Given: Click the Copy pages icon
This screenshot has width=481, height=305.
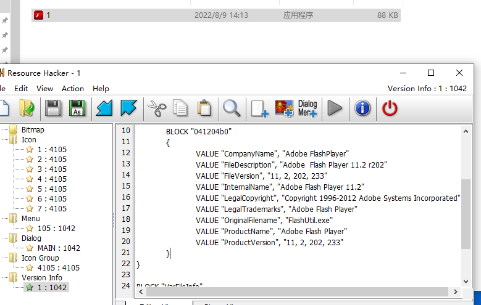Looking at the screenshot, I should [x=180, y=108].
